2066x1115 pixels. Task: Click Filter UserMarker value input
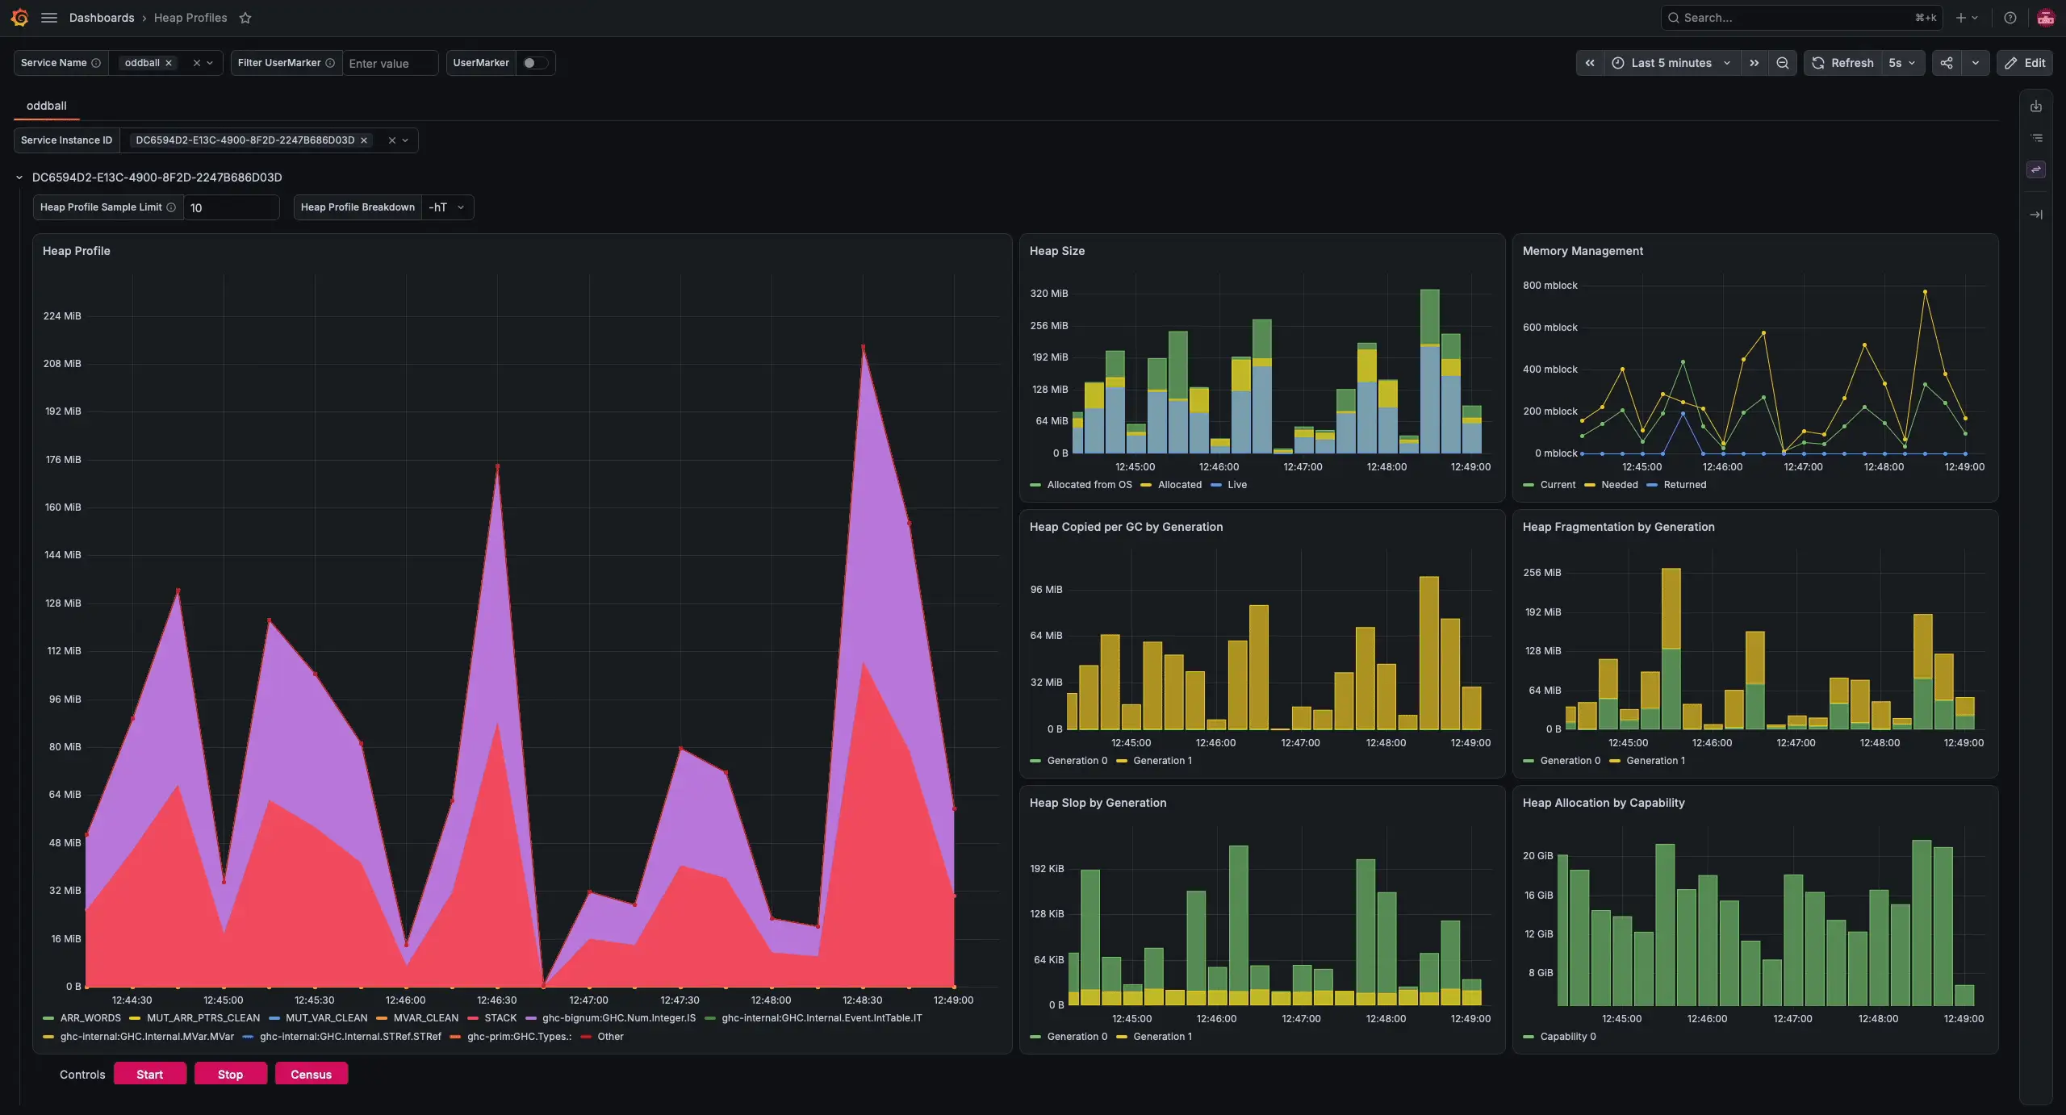coord(390,63)
